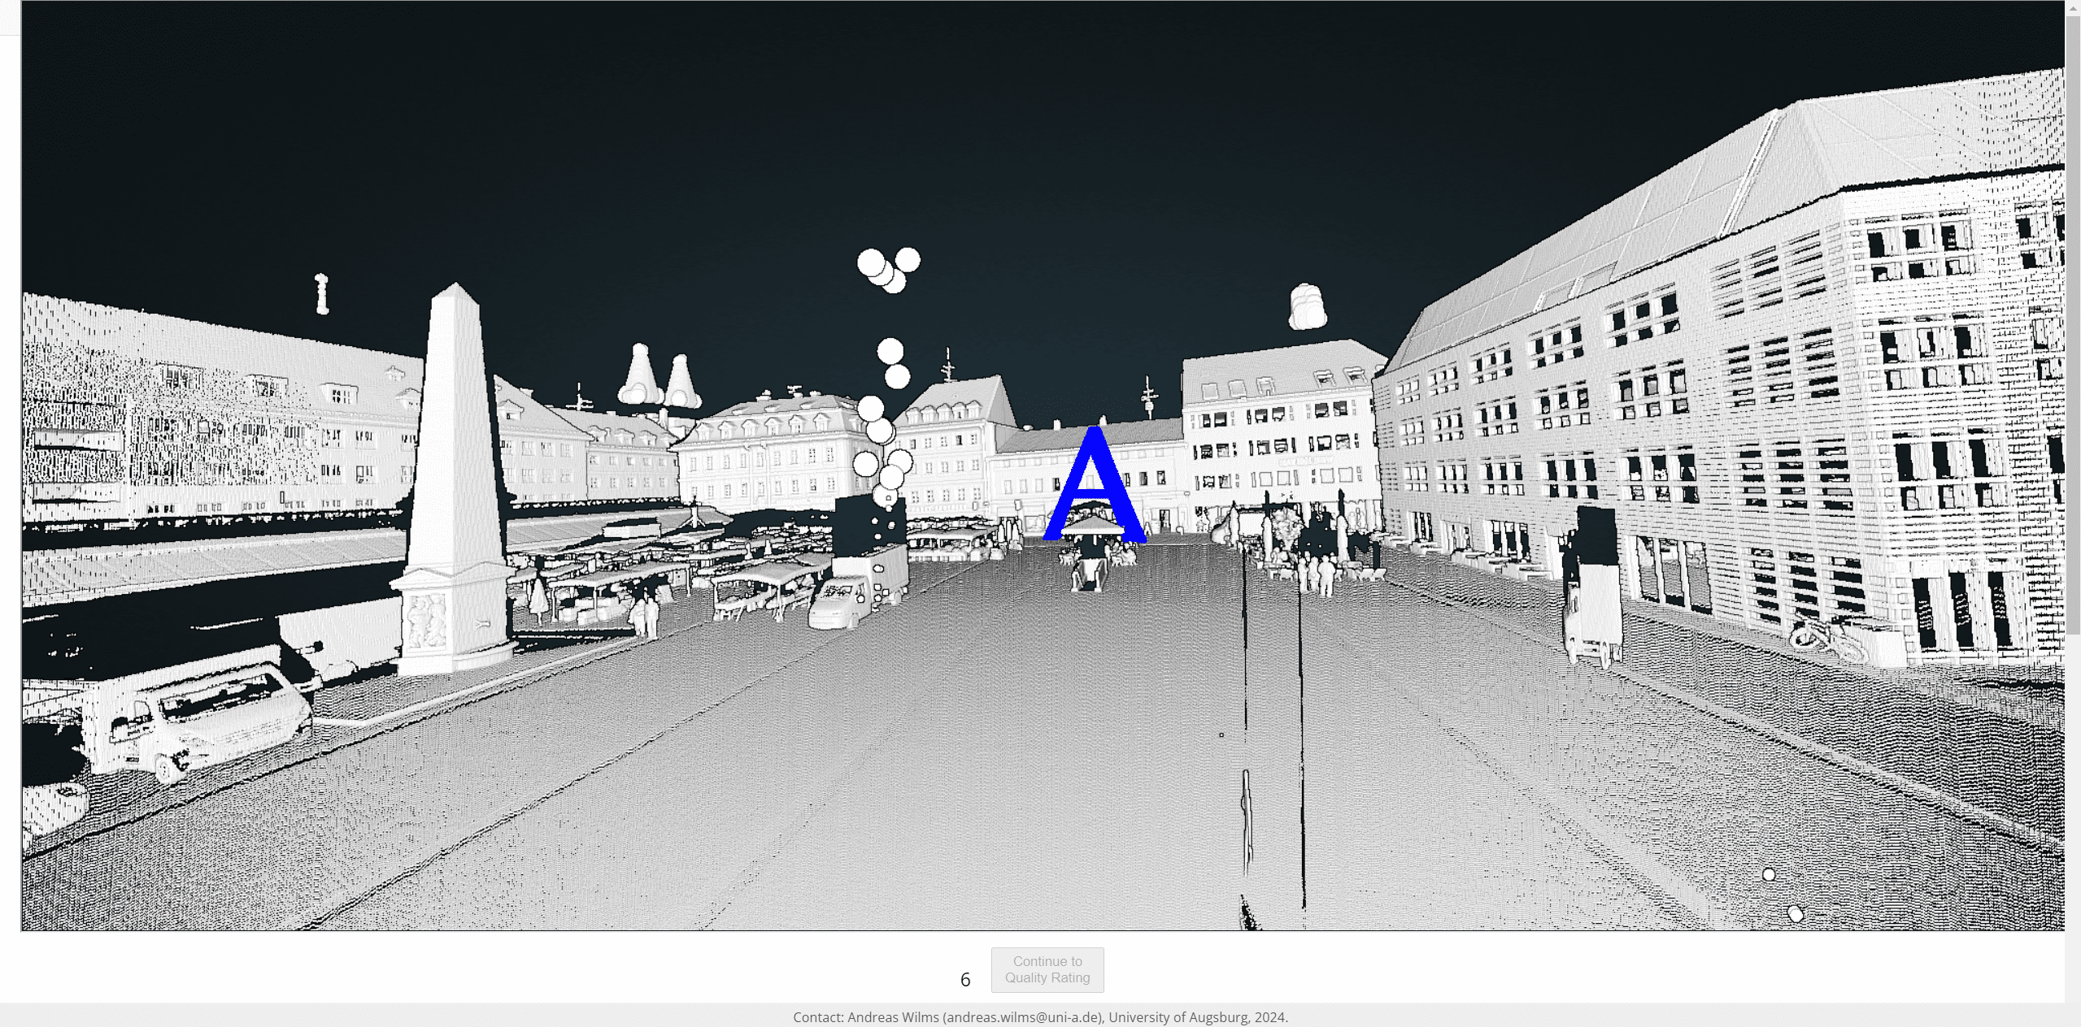
Task: Click the number 6 counter label
Action: [965, 980]
